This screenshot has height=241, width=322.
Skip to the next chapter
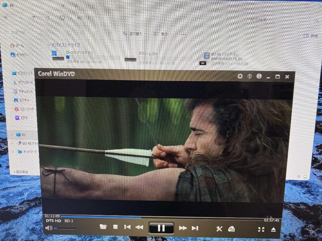(195, 228)
